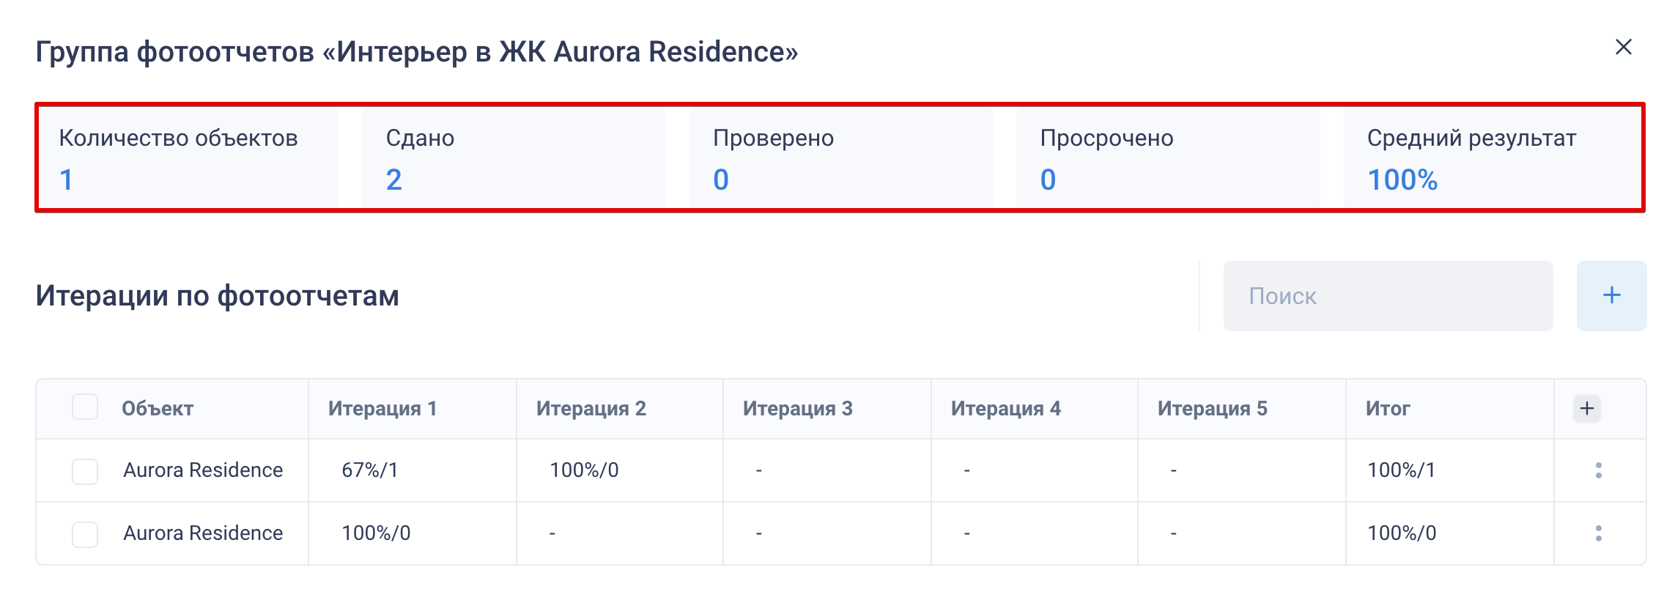Viewport: 1675px width, 589px height.
Task: Toggle the select-all checkbox in the Объект header
Action: point(85,407)
